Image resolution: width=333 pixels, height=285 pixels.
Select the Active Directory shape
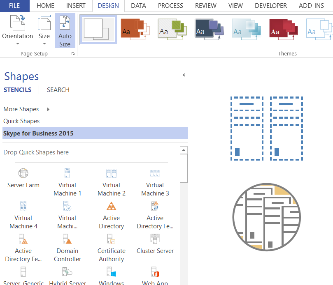pyautogui.click(x=111, y=215)
